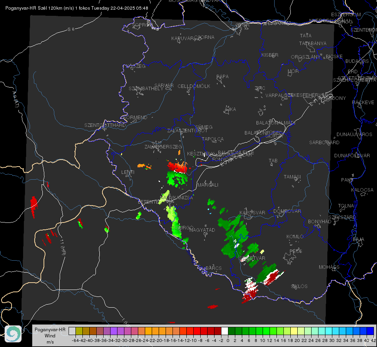Click the SUMEG city label

click(x=204, y=127)
